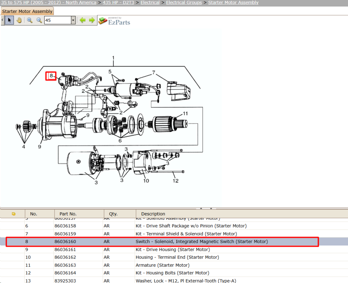Click callout number 11 in the diagram
Viewport: 348px width, 283px height.
[185, 113]
